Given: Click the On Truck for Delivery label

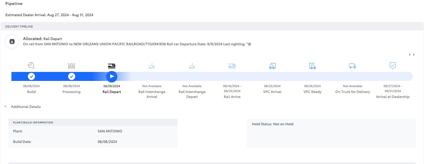Looking at the screenshot, I should point(353,92).
